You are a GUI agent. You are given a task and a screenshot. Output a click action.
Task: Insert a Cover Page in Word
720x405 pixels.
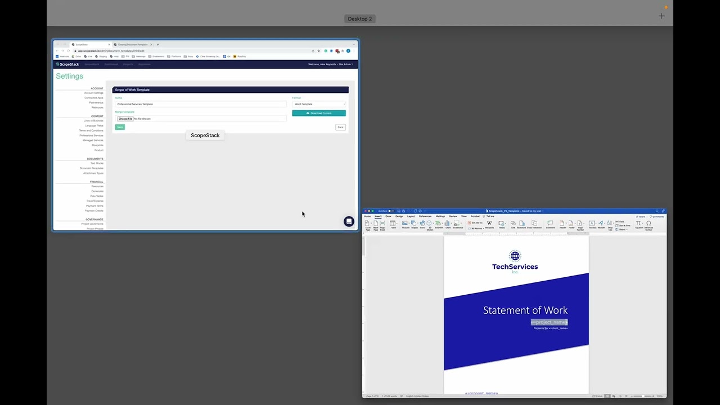pyautogui.click(x=368, y=225)
